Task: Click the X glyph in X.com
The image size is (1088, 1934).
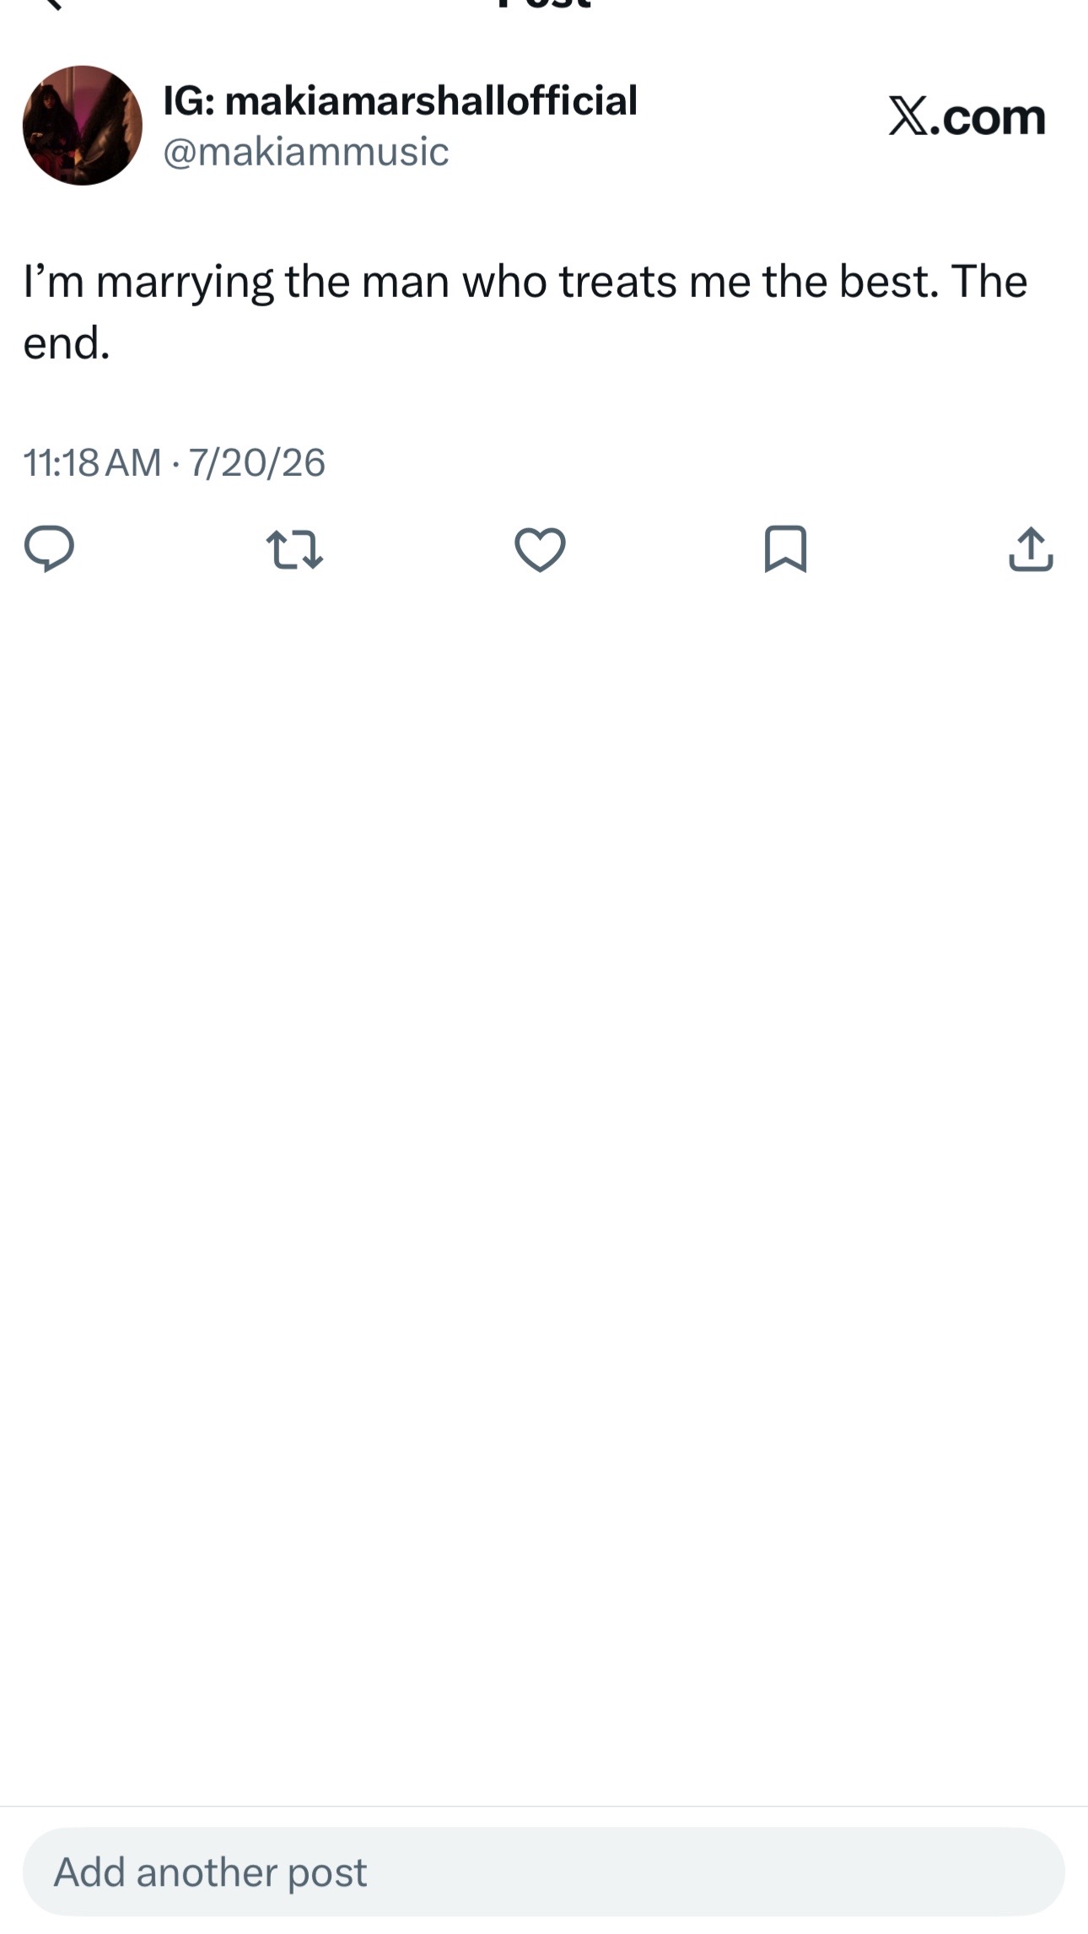Action: (908, 116)
